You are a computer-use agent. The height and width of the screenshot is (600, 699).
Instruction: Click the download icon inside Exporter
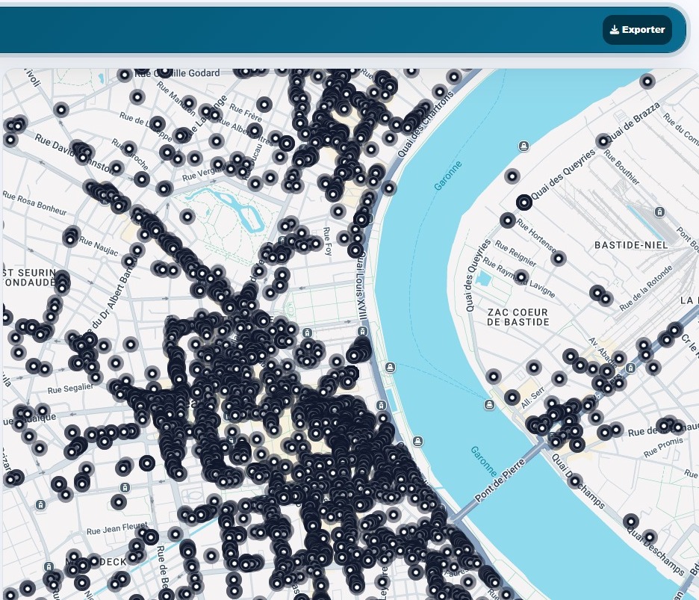tap(615, 30)
